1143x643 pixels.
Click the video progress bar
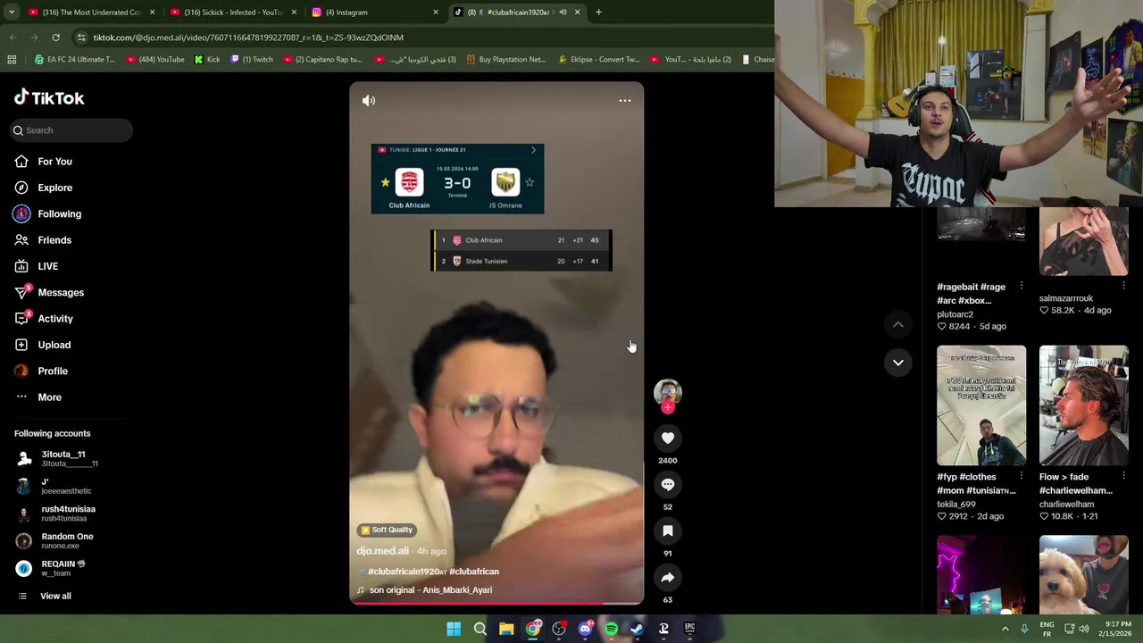point(496,603)
